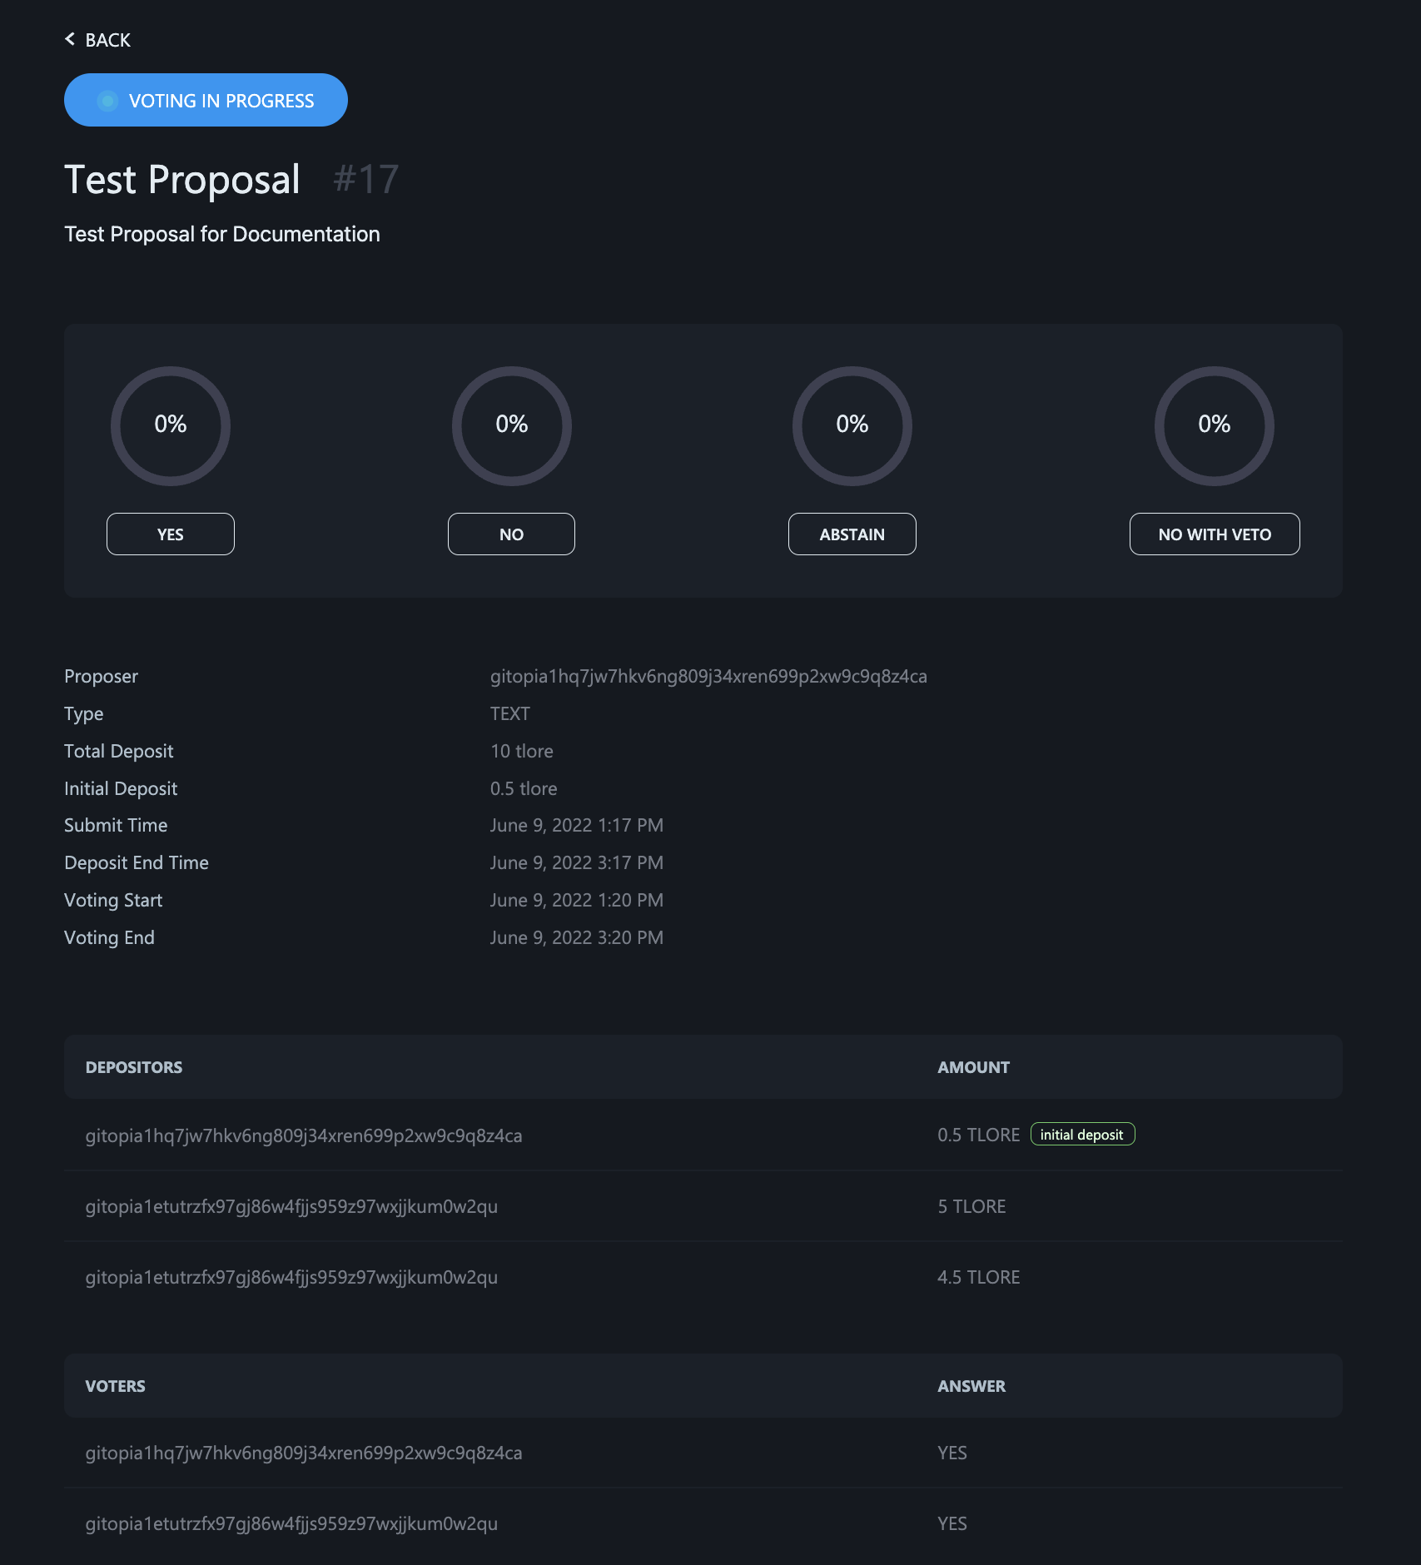Click the proposal number #17
This screenshot has height=1565, width=1421.
click(x=366, y=179)
